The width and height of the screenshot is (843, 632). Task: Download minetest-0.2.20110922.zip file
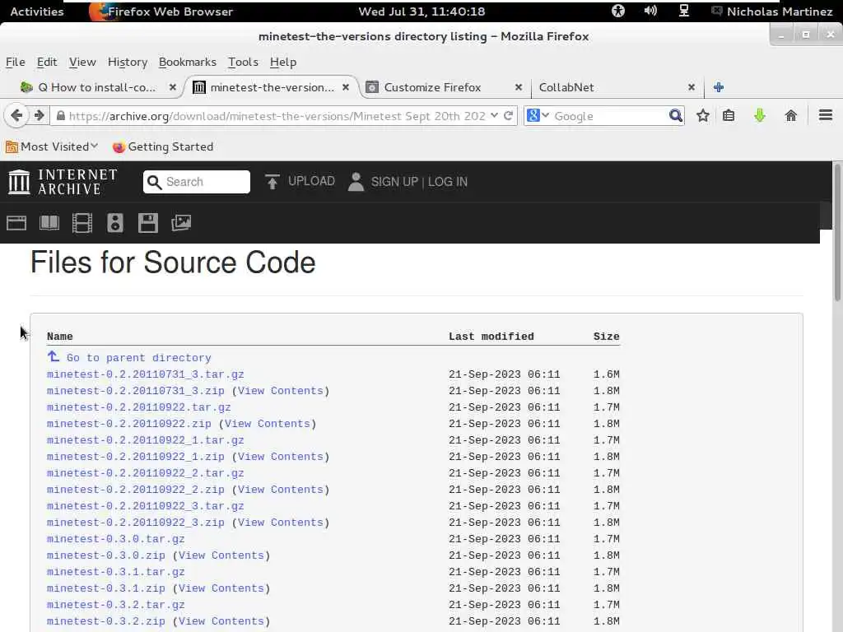pos(129,424)
